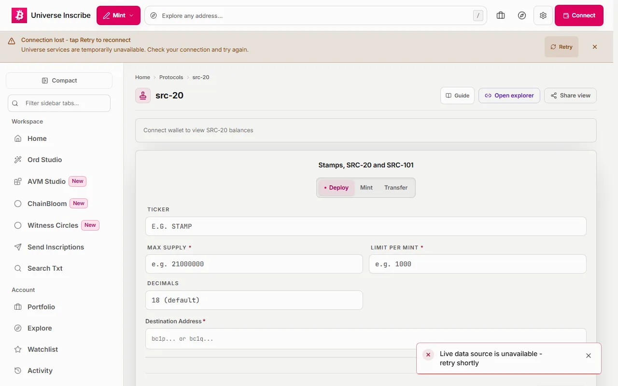This screenshot has width=618, height=386.
Task: Click the Connect wallet button
Action: pyautogui.click(x=579, y=15)
